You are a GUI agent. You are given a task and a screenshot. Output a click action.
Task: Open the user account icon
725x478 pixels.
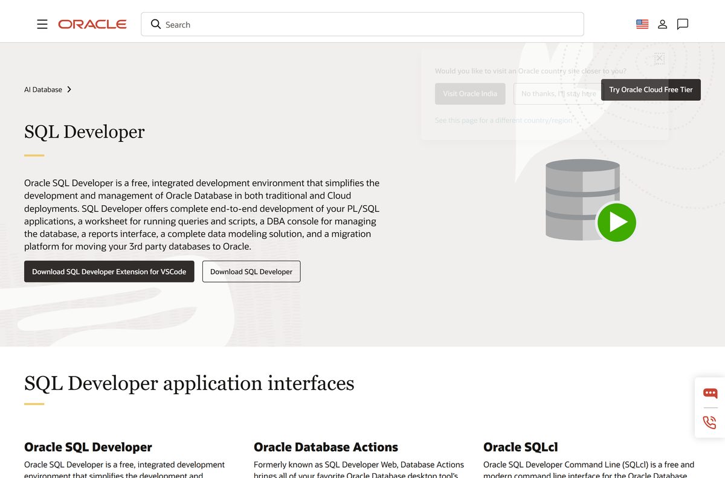(663, 24)
